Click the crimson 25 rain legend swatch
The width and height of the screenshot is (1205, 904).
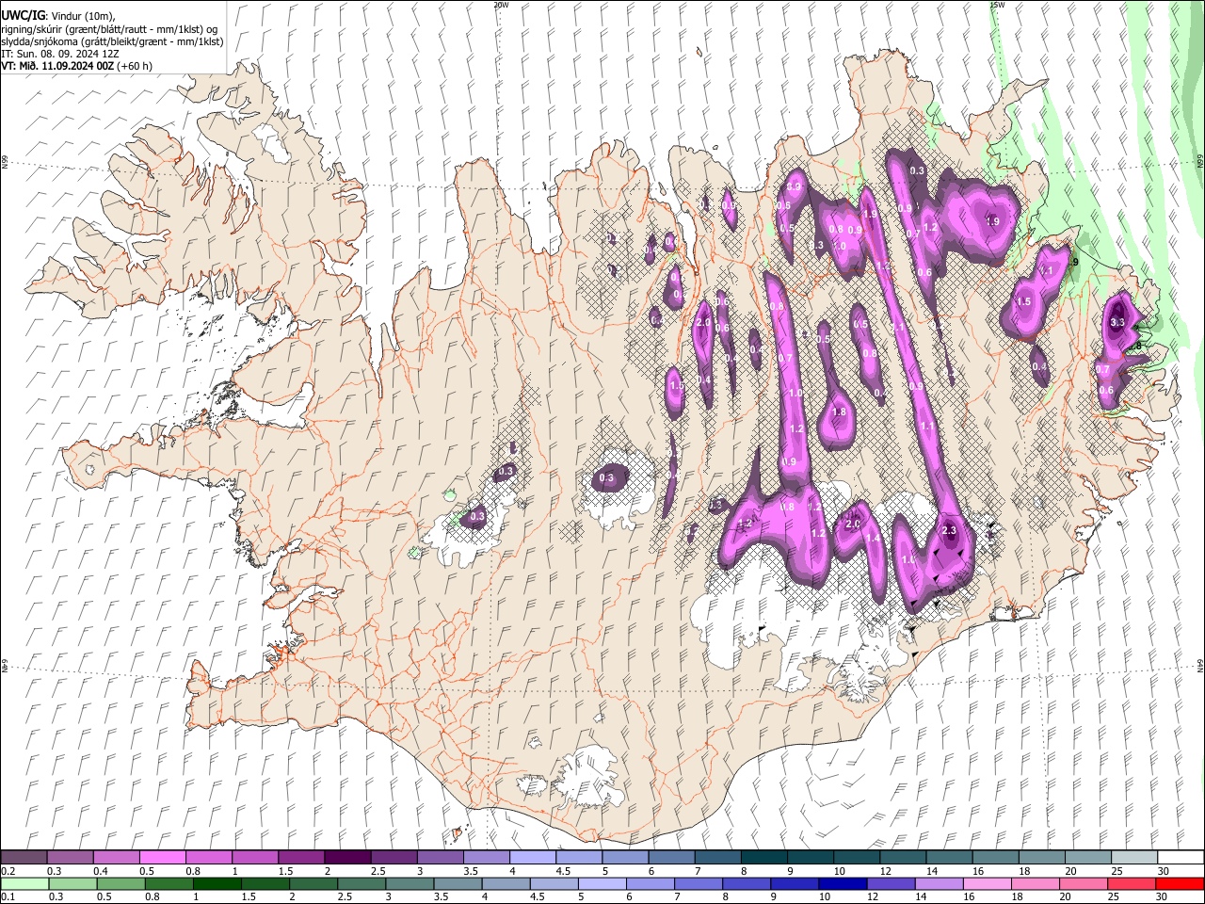click(1132, 884)
